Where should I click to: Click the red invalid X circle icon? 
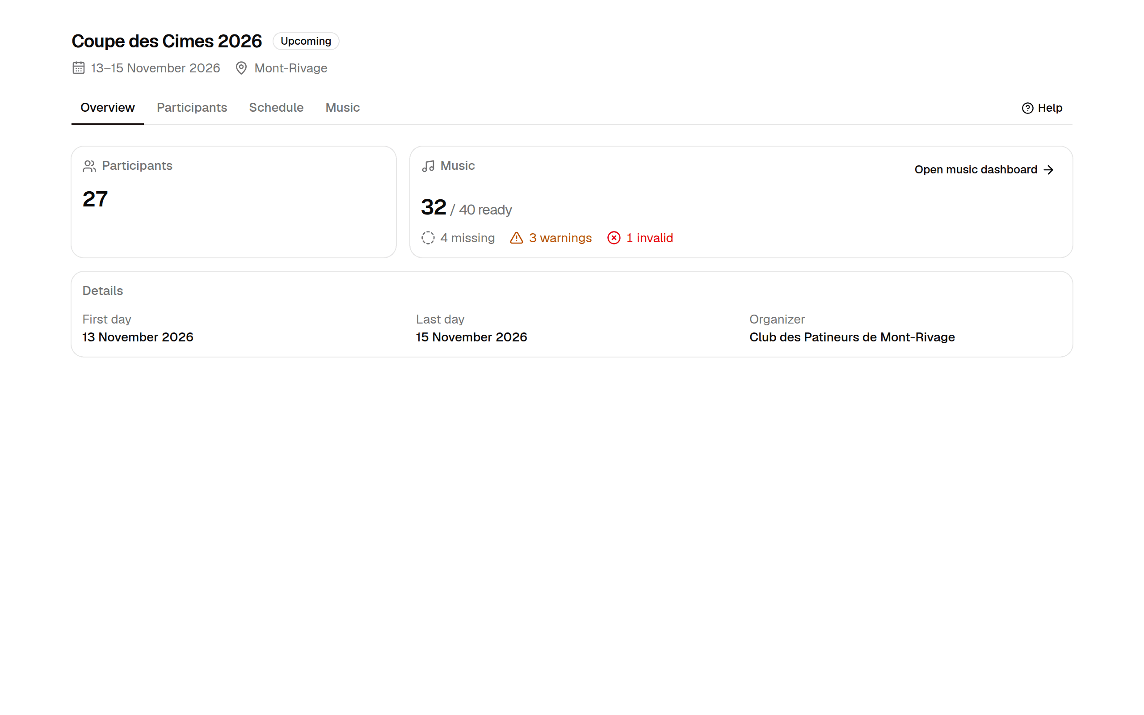pos(614,238)
